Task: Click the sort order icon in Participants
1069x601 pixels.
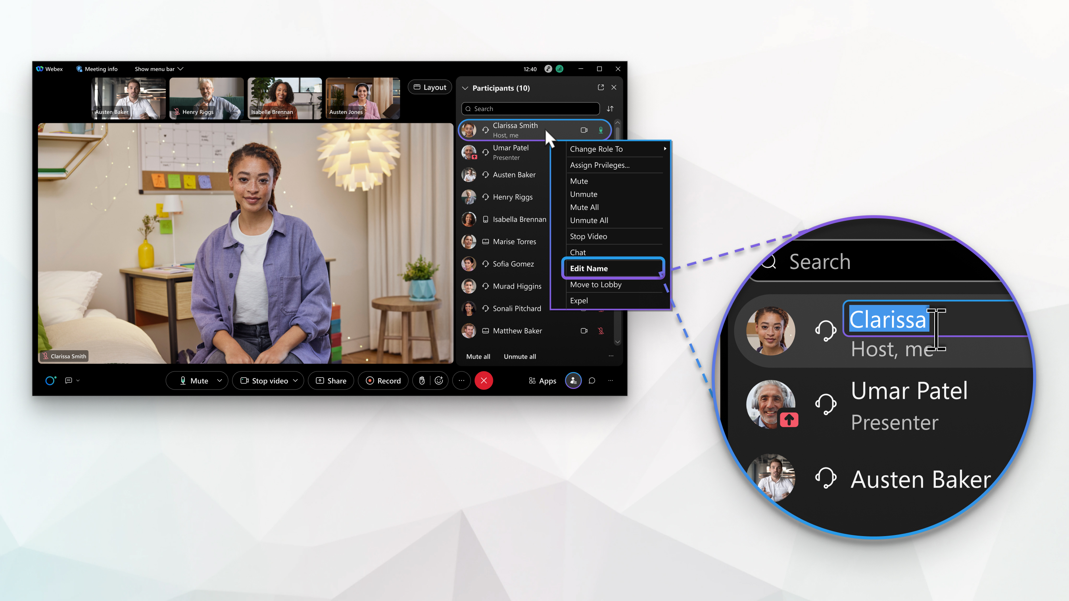Action: tap(610, 109)
